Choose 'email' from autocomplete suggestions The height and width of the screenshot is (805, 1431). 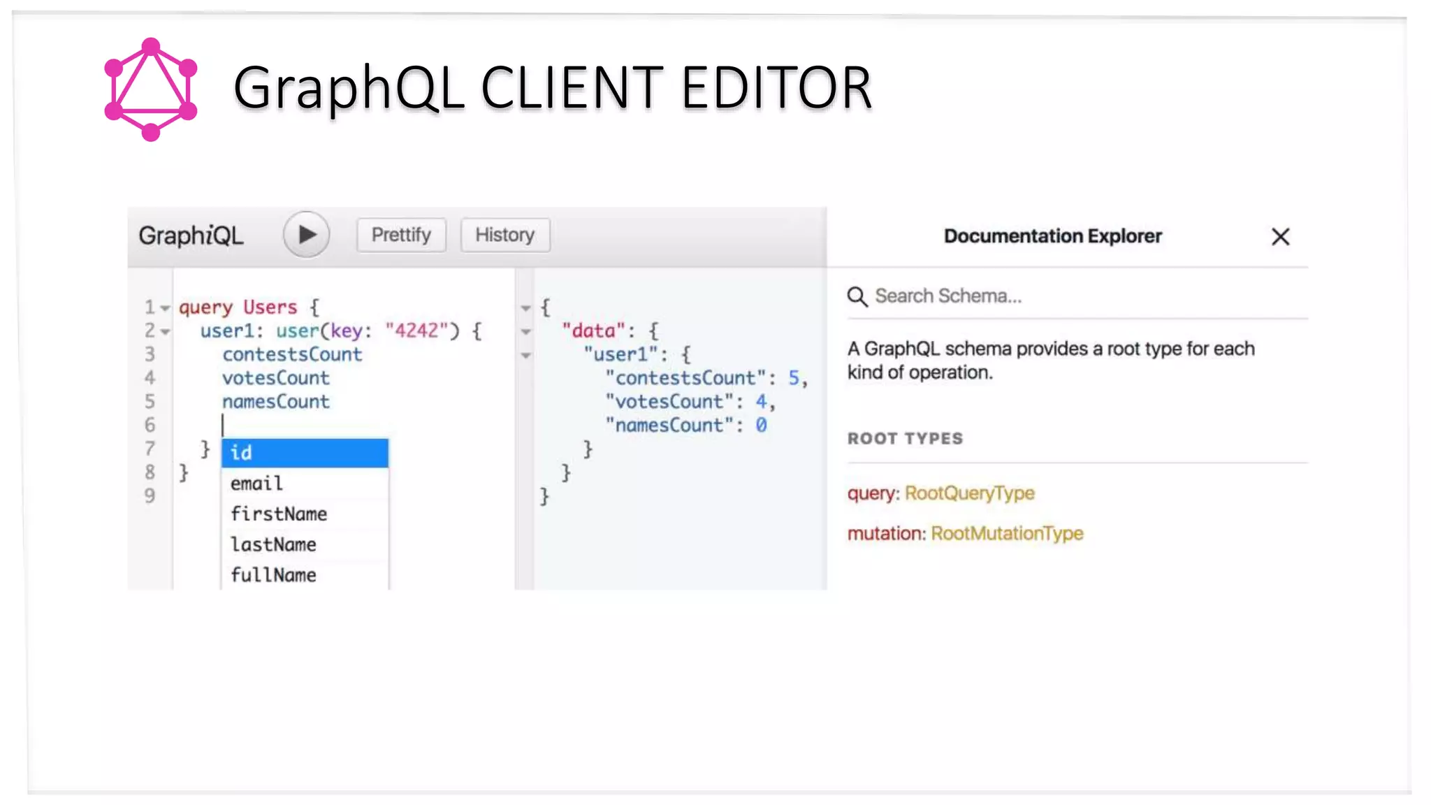click(x=305, y=484)
